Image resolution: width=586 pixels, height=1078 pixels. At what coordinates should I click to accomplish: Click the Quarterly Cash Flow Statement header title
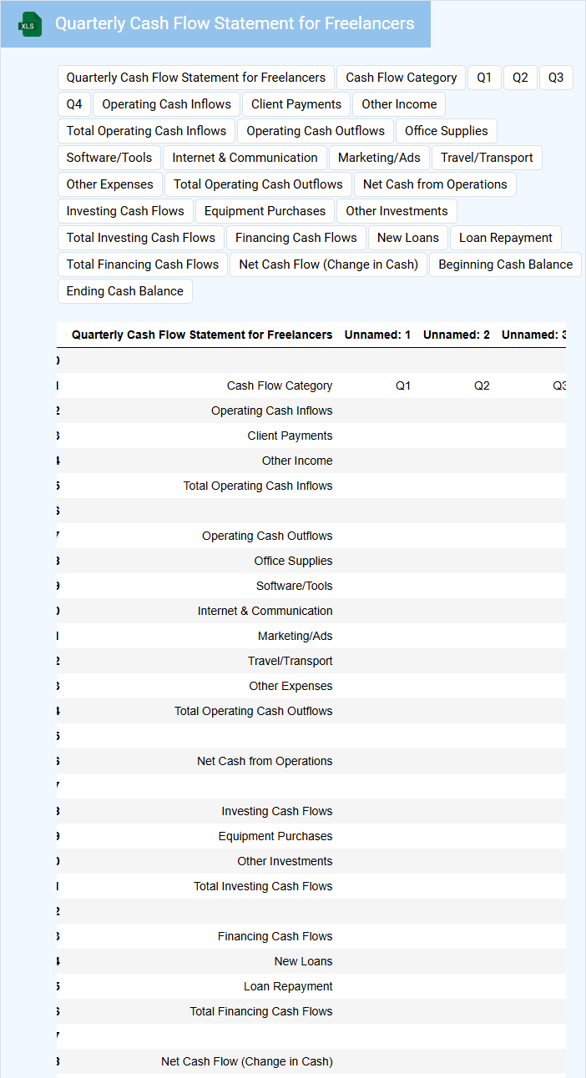click(235, 23)
